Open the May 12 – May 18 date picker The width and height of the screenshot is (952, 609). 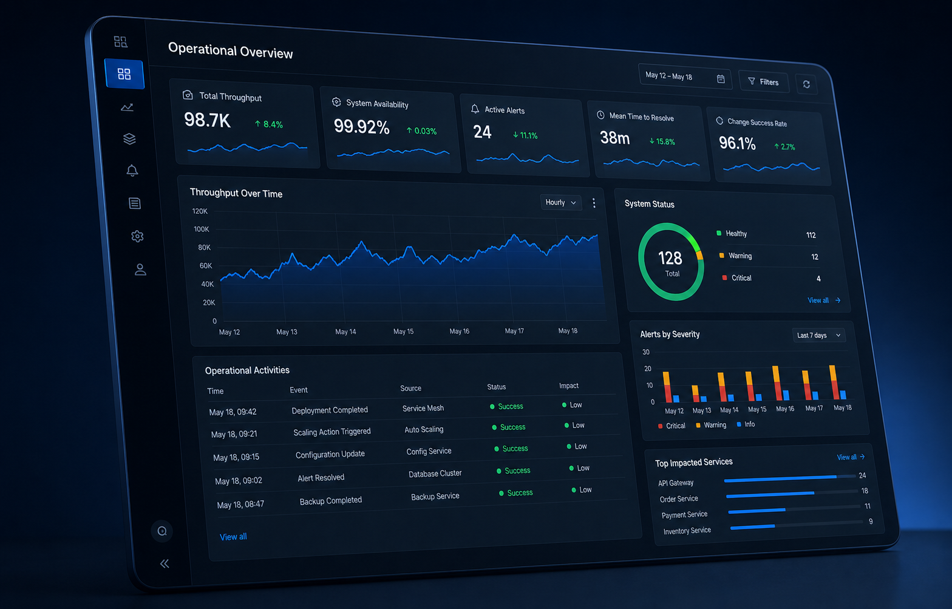684,77
